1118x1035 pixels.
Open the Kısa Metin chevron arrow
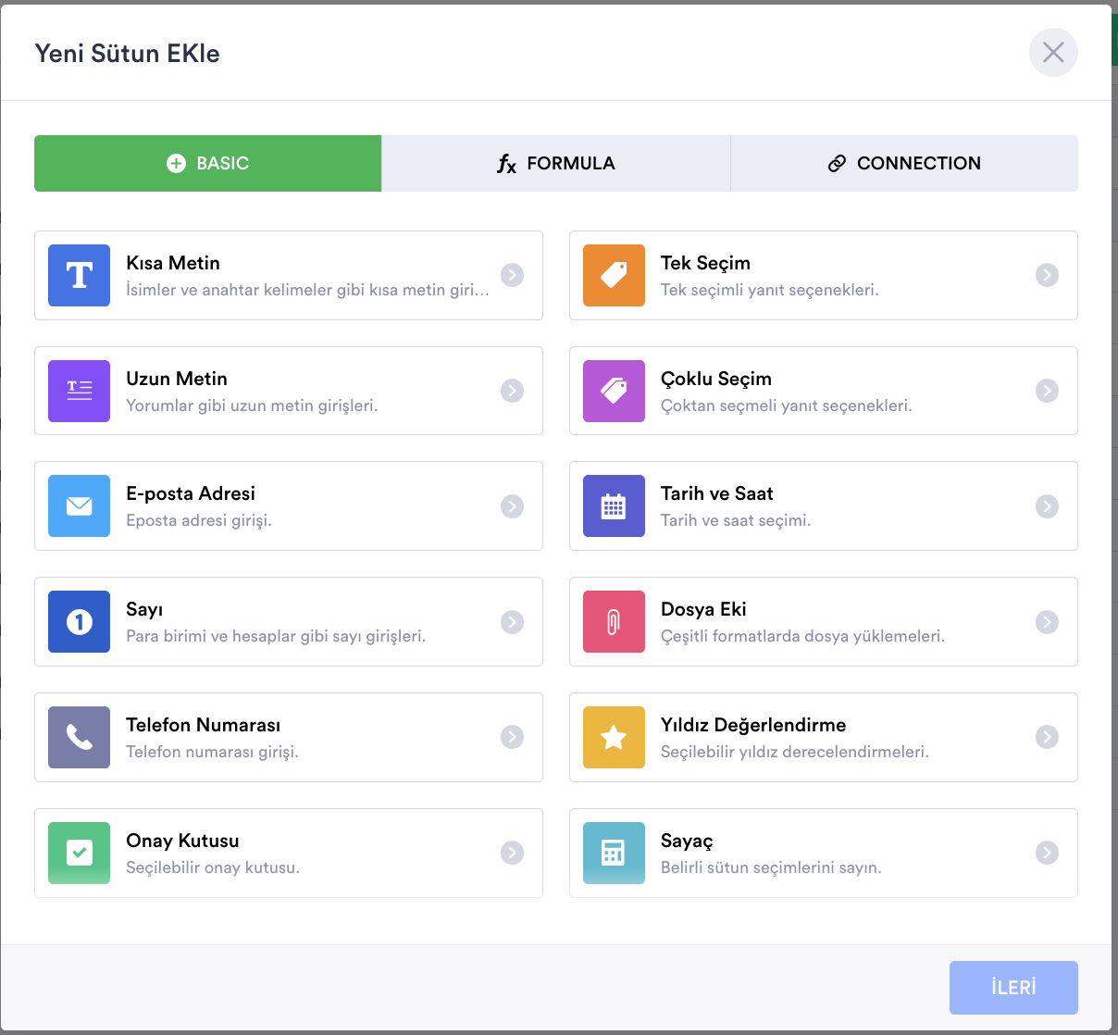click(x=512, y=275)
